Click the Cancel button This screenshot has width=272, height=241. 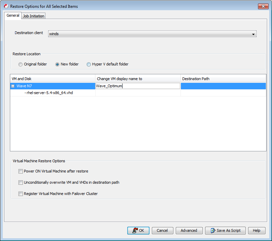162,230
